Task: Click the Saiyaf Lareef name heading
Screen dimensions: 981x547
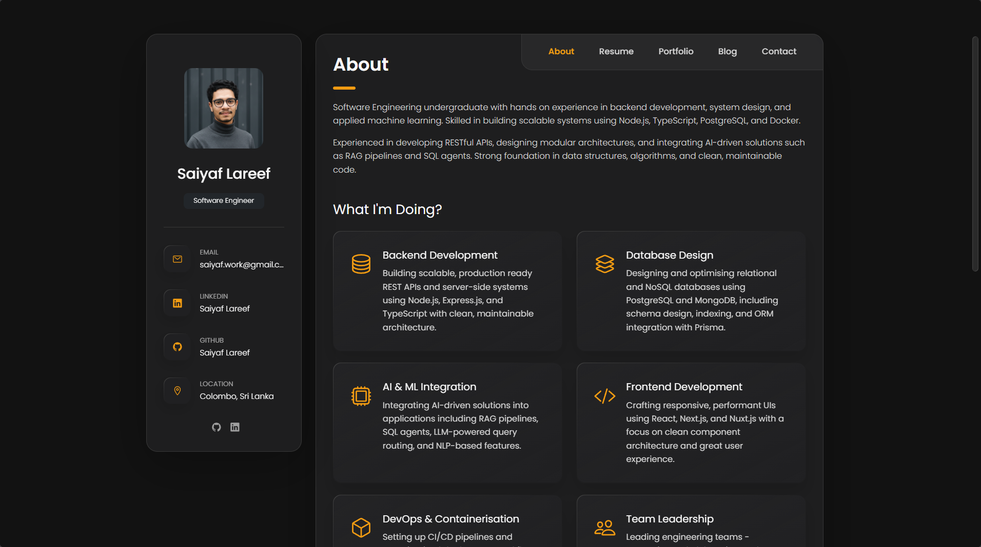Action: click(224, 174)
